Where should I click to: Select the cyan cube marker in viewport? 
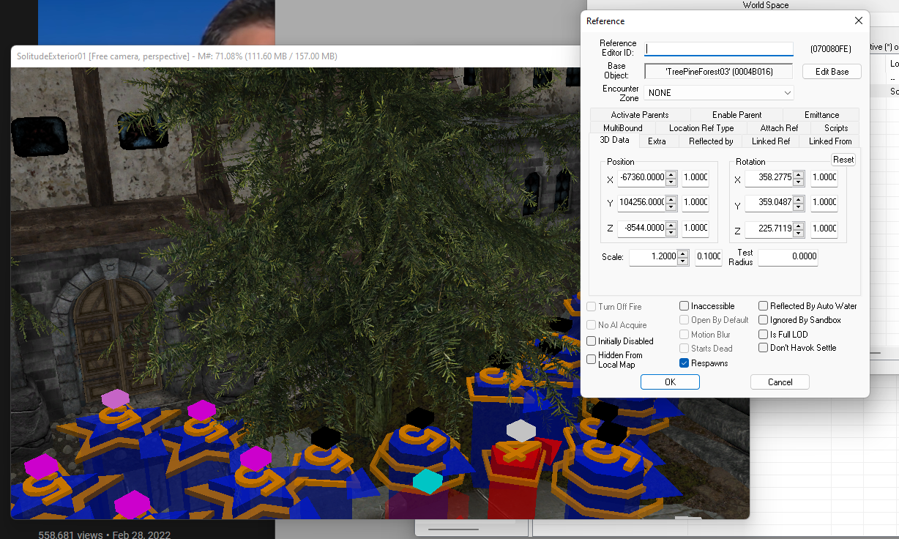427,481
